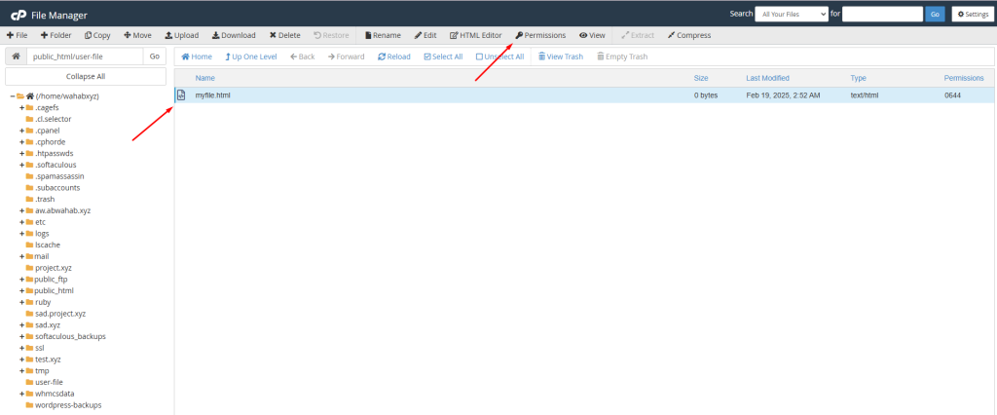The image size is (997, 415).
Task: Click the search text input field
Action: [881, 14]
